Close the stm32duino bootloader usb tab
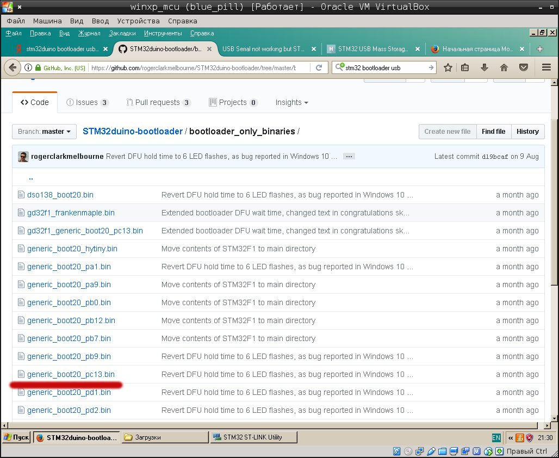Screen dimensions: 559x458 (x=105, y=49)
